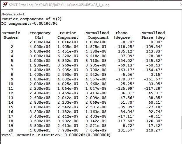
Task: Click Fourier component 7.780e-08 of harmonic 20
Action: (68, 130)
